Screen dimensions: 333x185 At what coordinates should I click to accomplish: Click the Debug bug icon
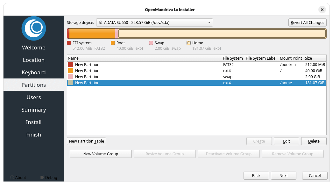pos(42,177)
